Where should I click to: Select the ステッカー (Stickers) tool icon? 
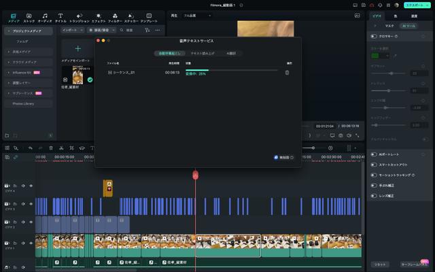[130, 17]
